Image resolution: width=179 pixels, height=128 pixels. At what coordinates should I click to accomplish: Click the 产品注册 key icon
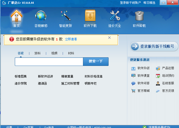click(158, 68)
